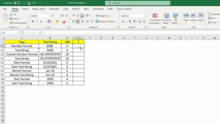Switch to the Fuzzy Lookup tab

click(124, 9)
